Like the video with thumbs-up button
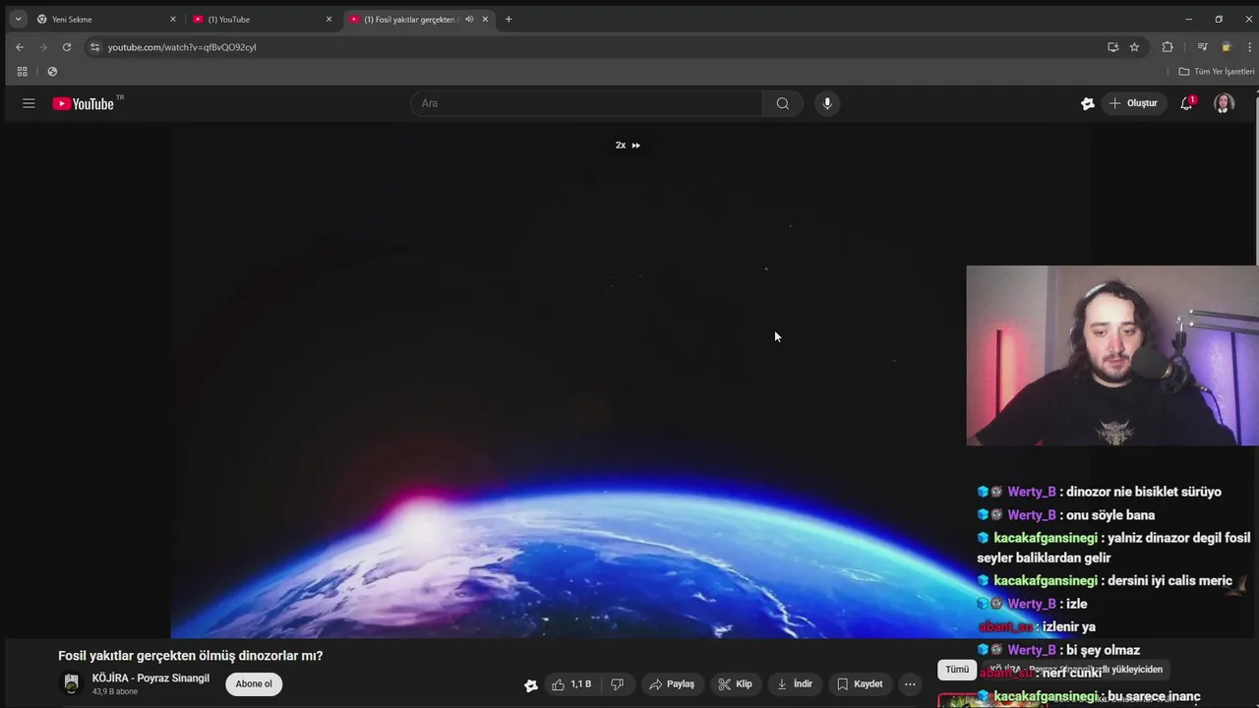This screenshot has height=708, width=1259. coord(571,684)
